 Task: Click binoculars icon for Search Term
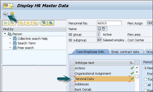[x=15, y=43]
